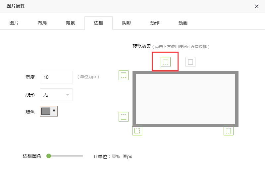Select the % unit radio button

[x=114, y=156]
